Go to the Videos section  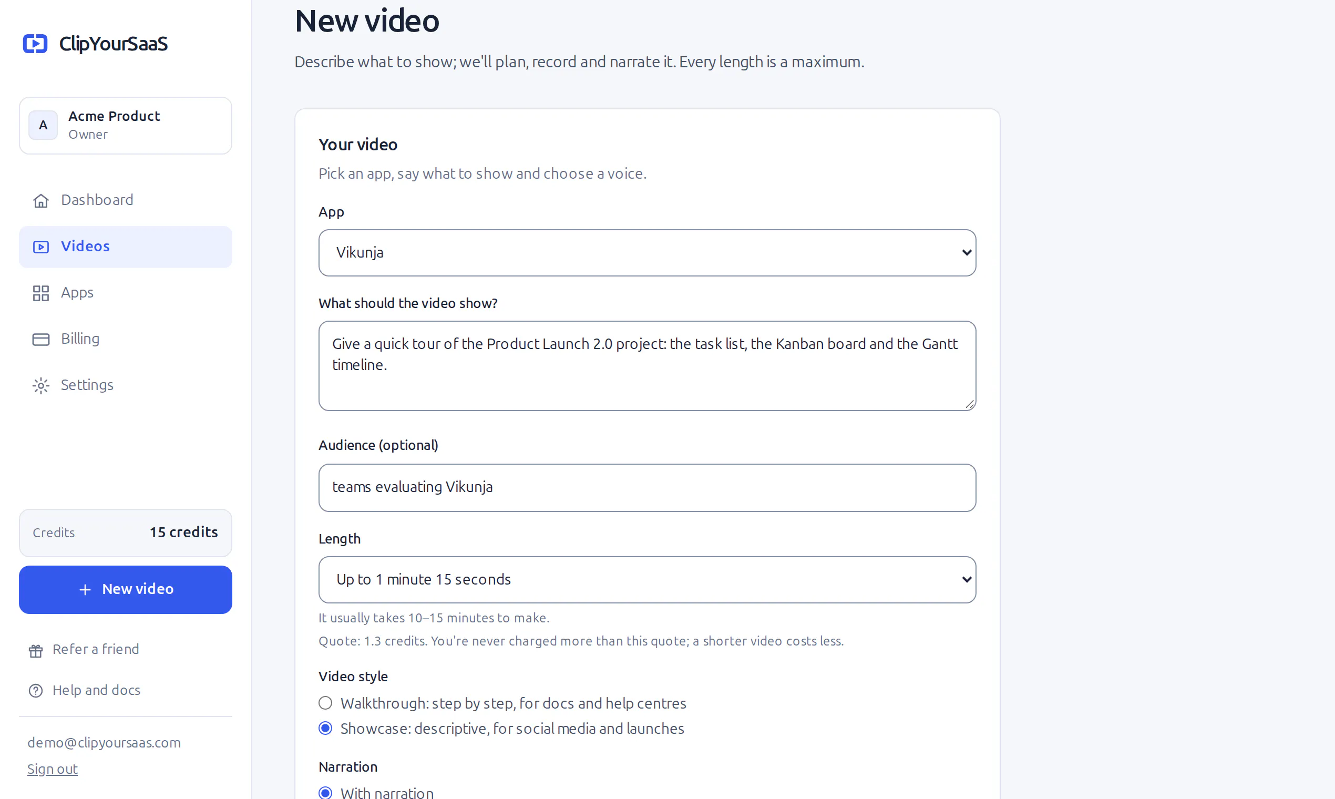(x=126, y=247)
